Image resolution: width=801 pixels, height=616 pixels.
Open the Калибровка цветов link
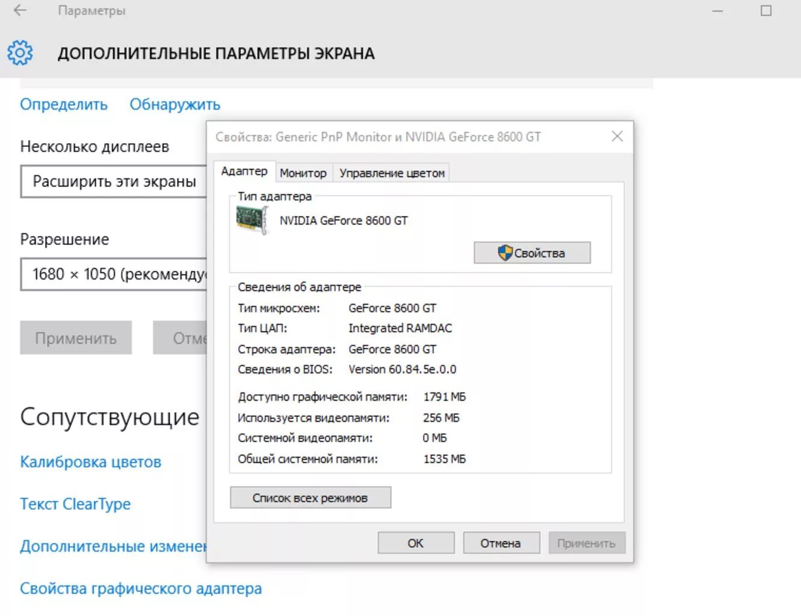[91, 462]
